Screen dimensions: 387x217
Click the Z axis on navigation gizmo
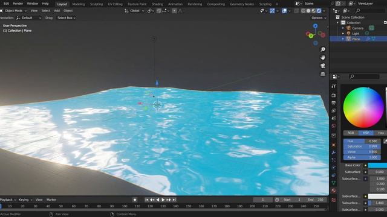pos(315,26)
